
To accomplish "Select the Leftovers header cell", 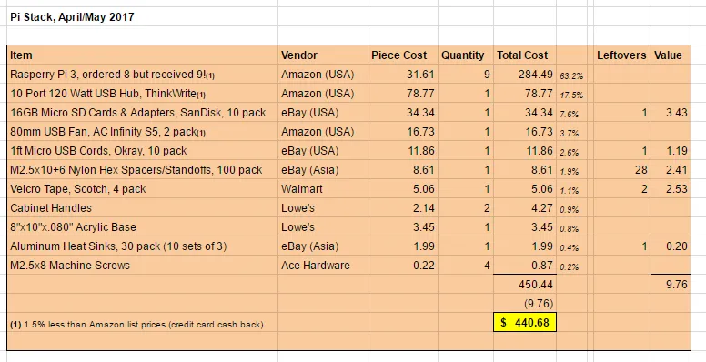I will 622,55.
